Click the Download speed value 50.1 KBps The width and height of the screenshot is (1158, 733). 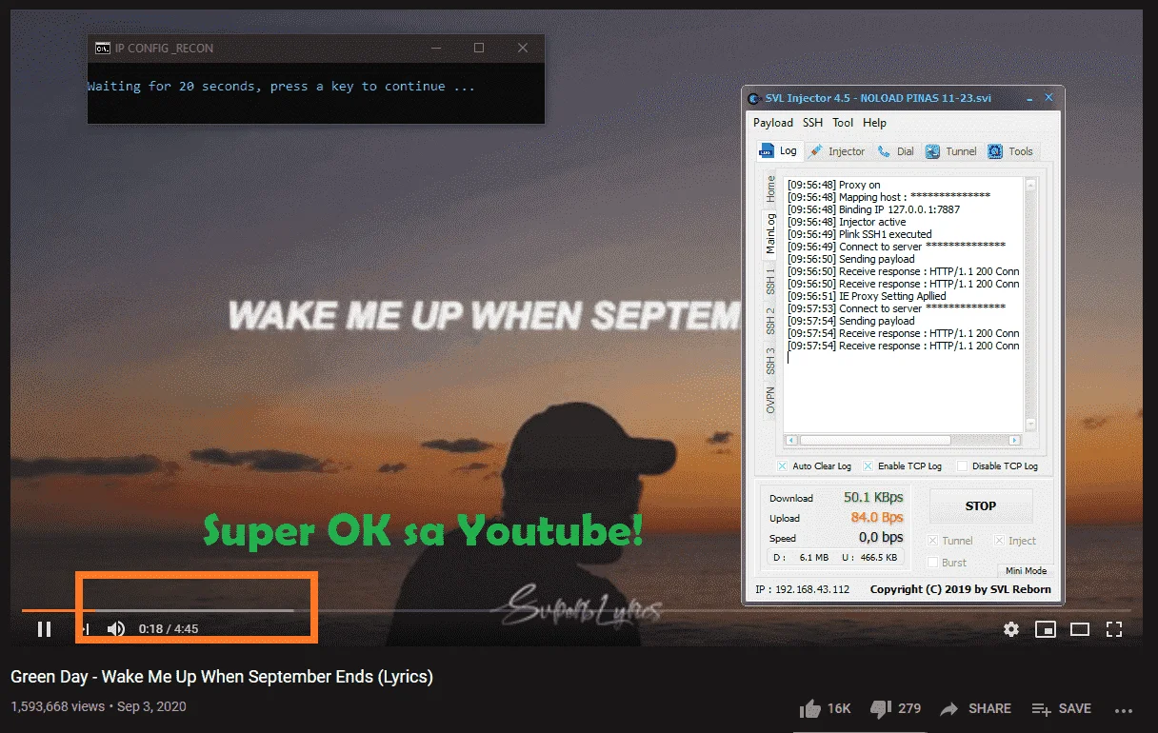pos(871,497)
